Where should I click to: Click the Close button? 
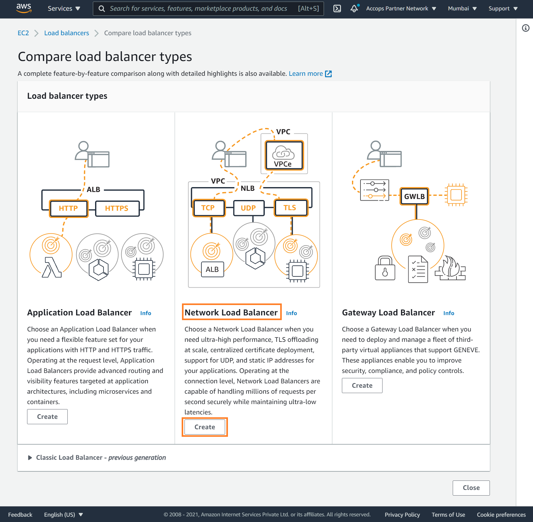pos(471,488)
